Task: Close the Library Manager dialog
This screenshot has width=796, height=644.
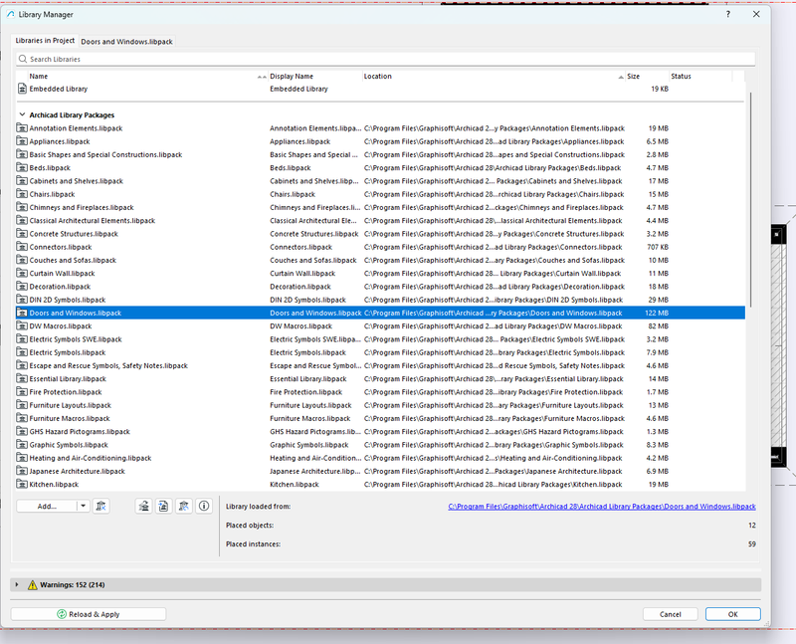Action: point(756,14)
